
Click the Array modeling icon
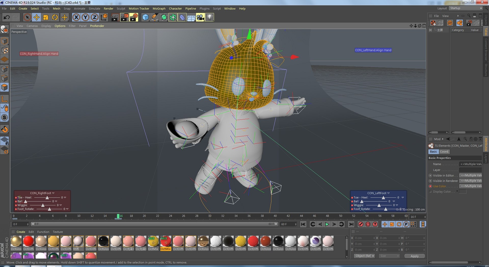point(173,17)
